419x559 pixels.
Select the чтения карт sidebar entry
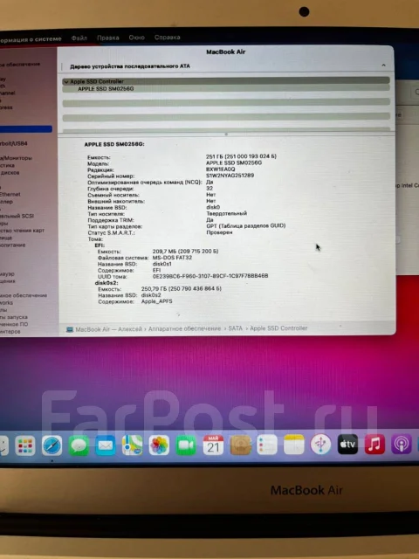pyautogui.click(x=22, y=231)
